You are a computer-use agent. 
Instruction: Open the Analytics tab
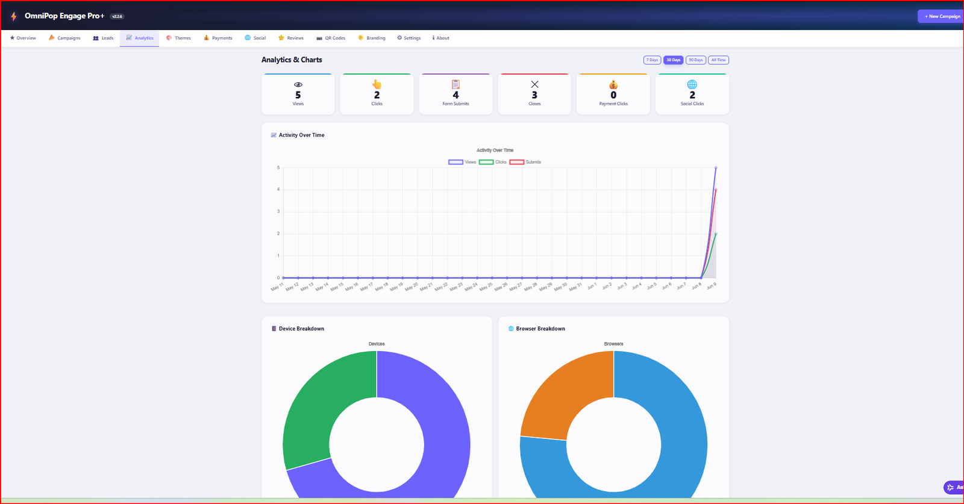(x=139, y=38)
